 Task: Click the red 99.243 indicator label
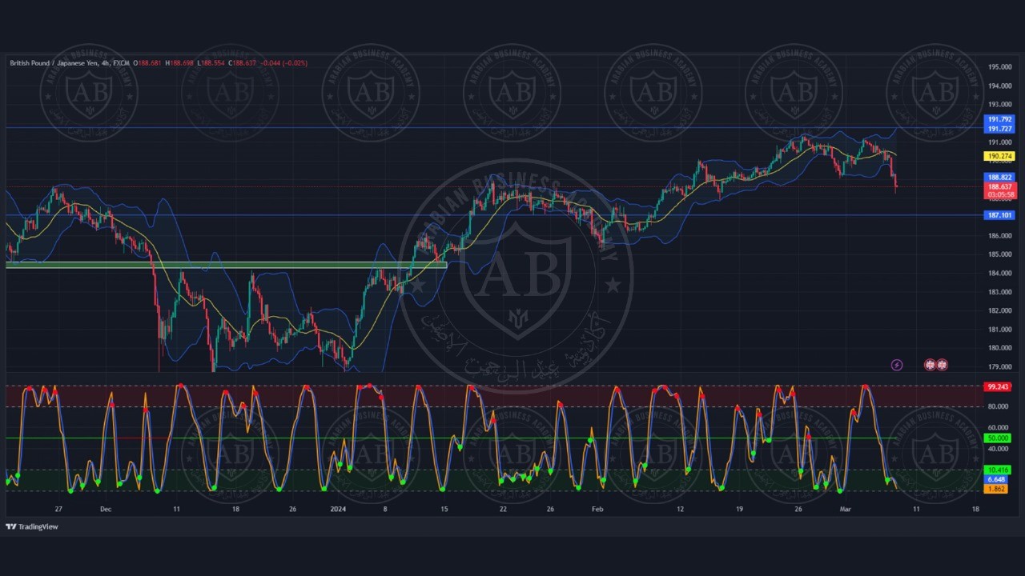[x=997, y=386]
